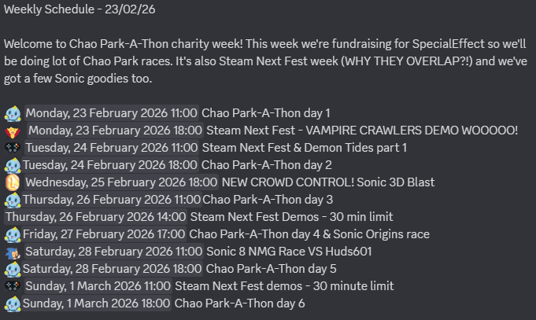Click the Chao emoji beside Tuesday 18:00
The image size is (536, 320).
[13, 165]
